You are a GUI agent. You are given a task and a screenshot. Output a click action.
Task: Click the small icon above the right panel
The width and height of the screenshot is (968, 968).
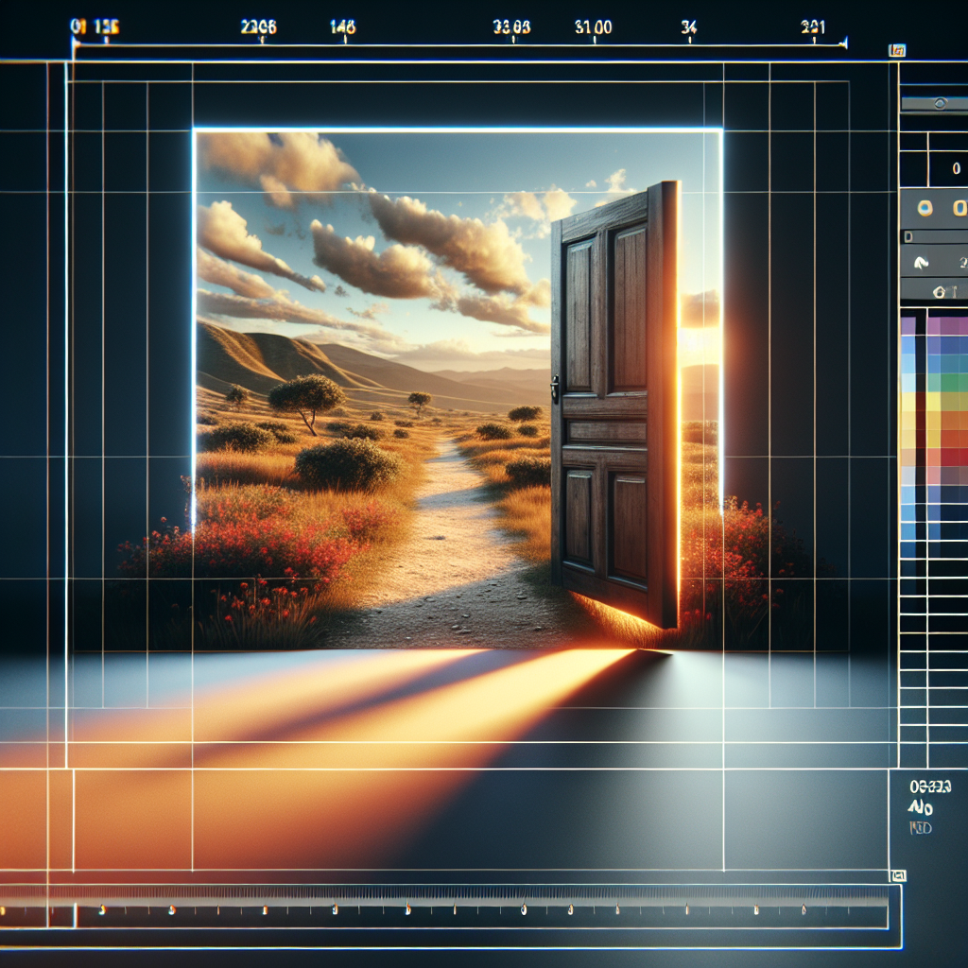[x=898, y=50]
